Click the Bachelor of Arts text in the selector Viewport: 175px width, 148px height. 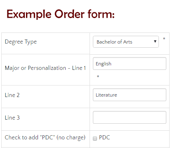click(114, 42)
